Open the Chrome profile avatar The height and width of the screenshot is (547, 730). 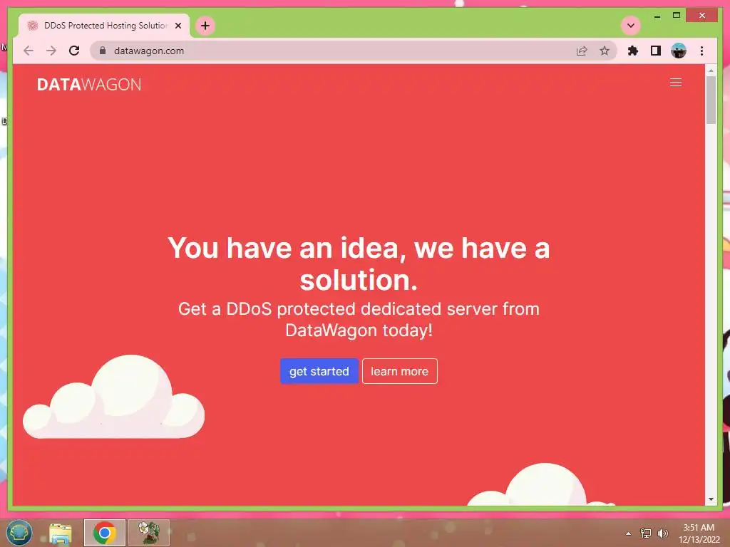coord(679,51)
